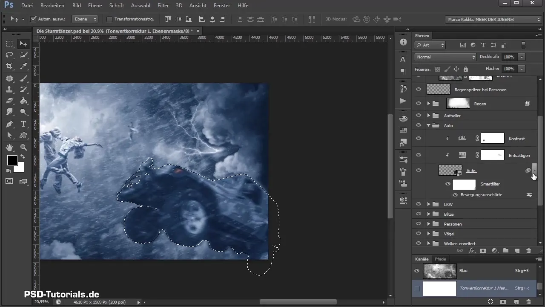
Task: Select the Path Selection tool
Action: (9, 136)
